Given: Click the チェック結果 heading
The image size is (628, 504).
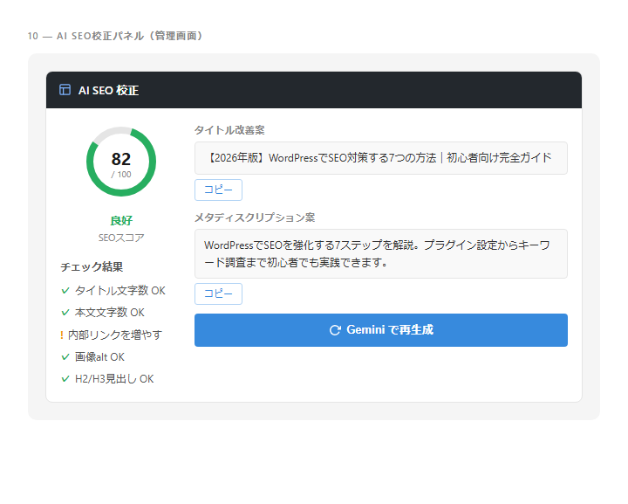Looking at the screenshot, I should [92, 267].
